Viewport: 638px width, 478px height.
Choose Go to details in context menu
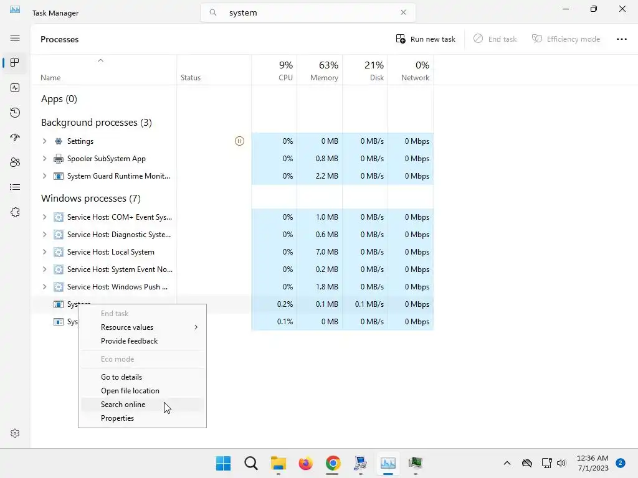pyautogui.click(x=142, y=377)
